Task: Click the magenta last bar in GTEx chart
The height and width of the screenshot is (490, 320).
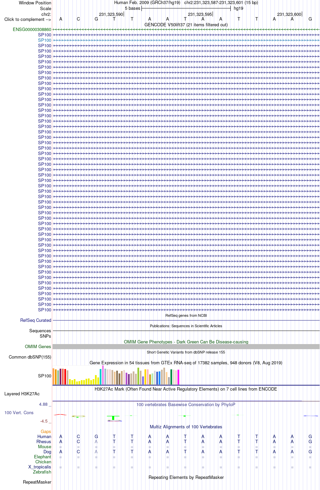Action: 179,377
